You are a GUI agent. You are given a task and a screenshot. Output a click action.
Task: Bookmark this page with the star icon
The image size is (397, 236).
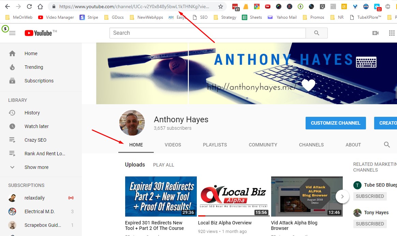click(x=221, y=6)
